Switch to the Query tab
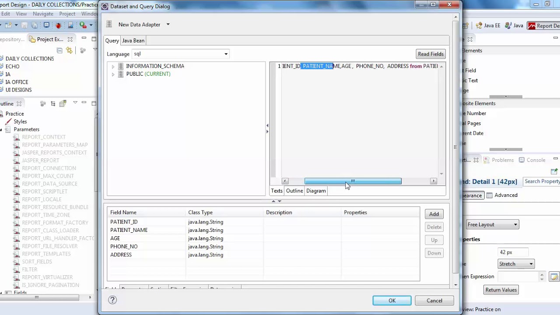560x315 pixels. click(112, 40)
